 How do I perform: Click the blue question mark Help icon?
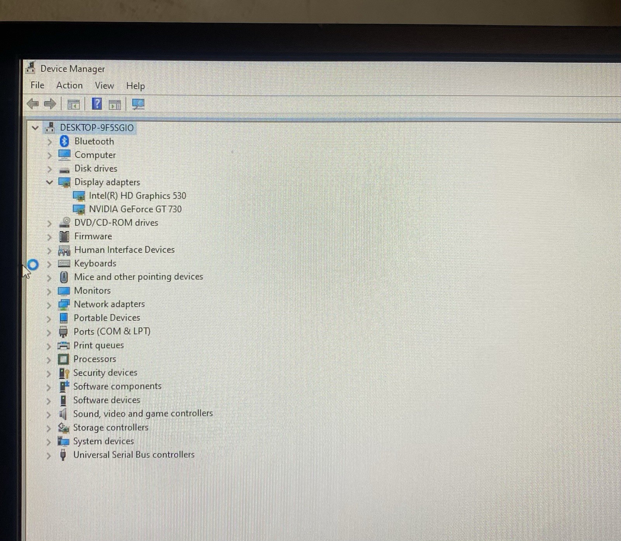[x=97, y=104]
